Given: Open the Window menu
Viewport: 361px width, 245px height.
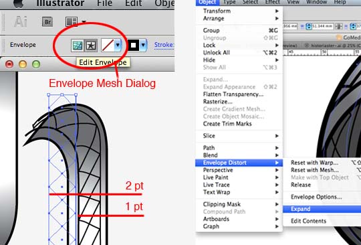Looking at the screenshot, I should 317,2.
